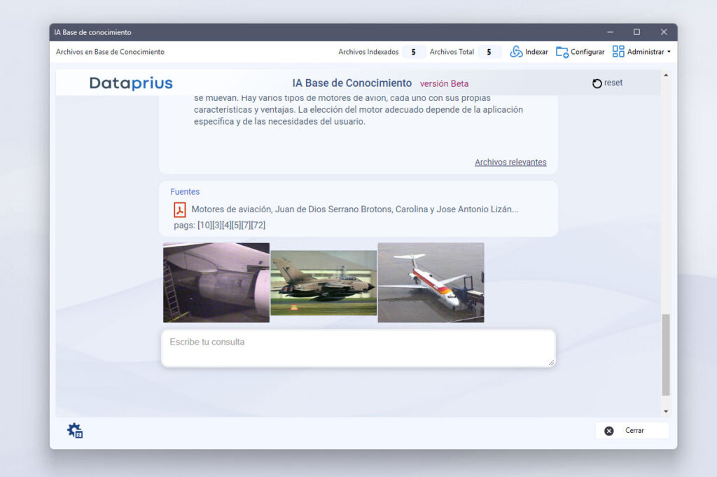The height and width of the screenshot is (477, 717).
Task: Click the Indexar icon in the toolbar
Action: click(x=517, y=52)
